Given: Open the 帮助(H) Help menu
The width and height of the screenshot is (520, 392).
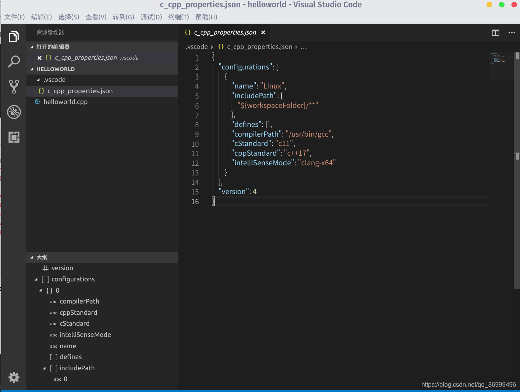Looking at the screenshot, I should pyautogui.click(x=206, y=17).
